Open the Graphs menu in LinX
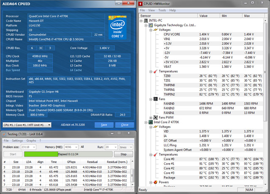 coord(31,141)
